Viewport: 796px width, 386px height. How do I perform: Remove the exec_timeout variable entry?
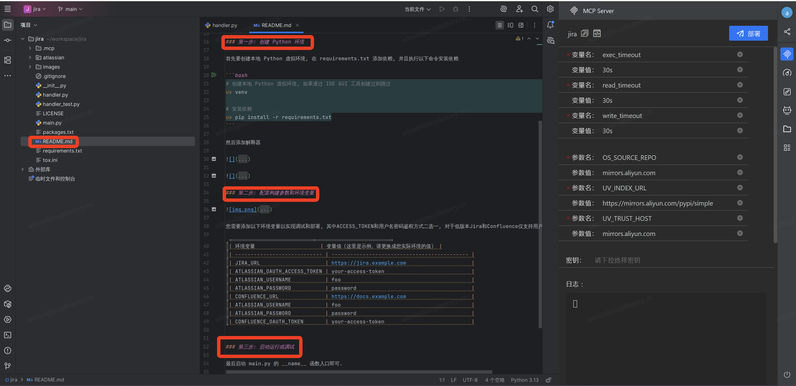click(740, 54)
